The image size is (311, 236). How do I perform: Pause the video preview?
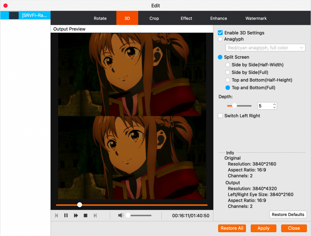pos(66,216)
